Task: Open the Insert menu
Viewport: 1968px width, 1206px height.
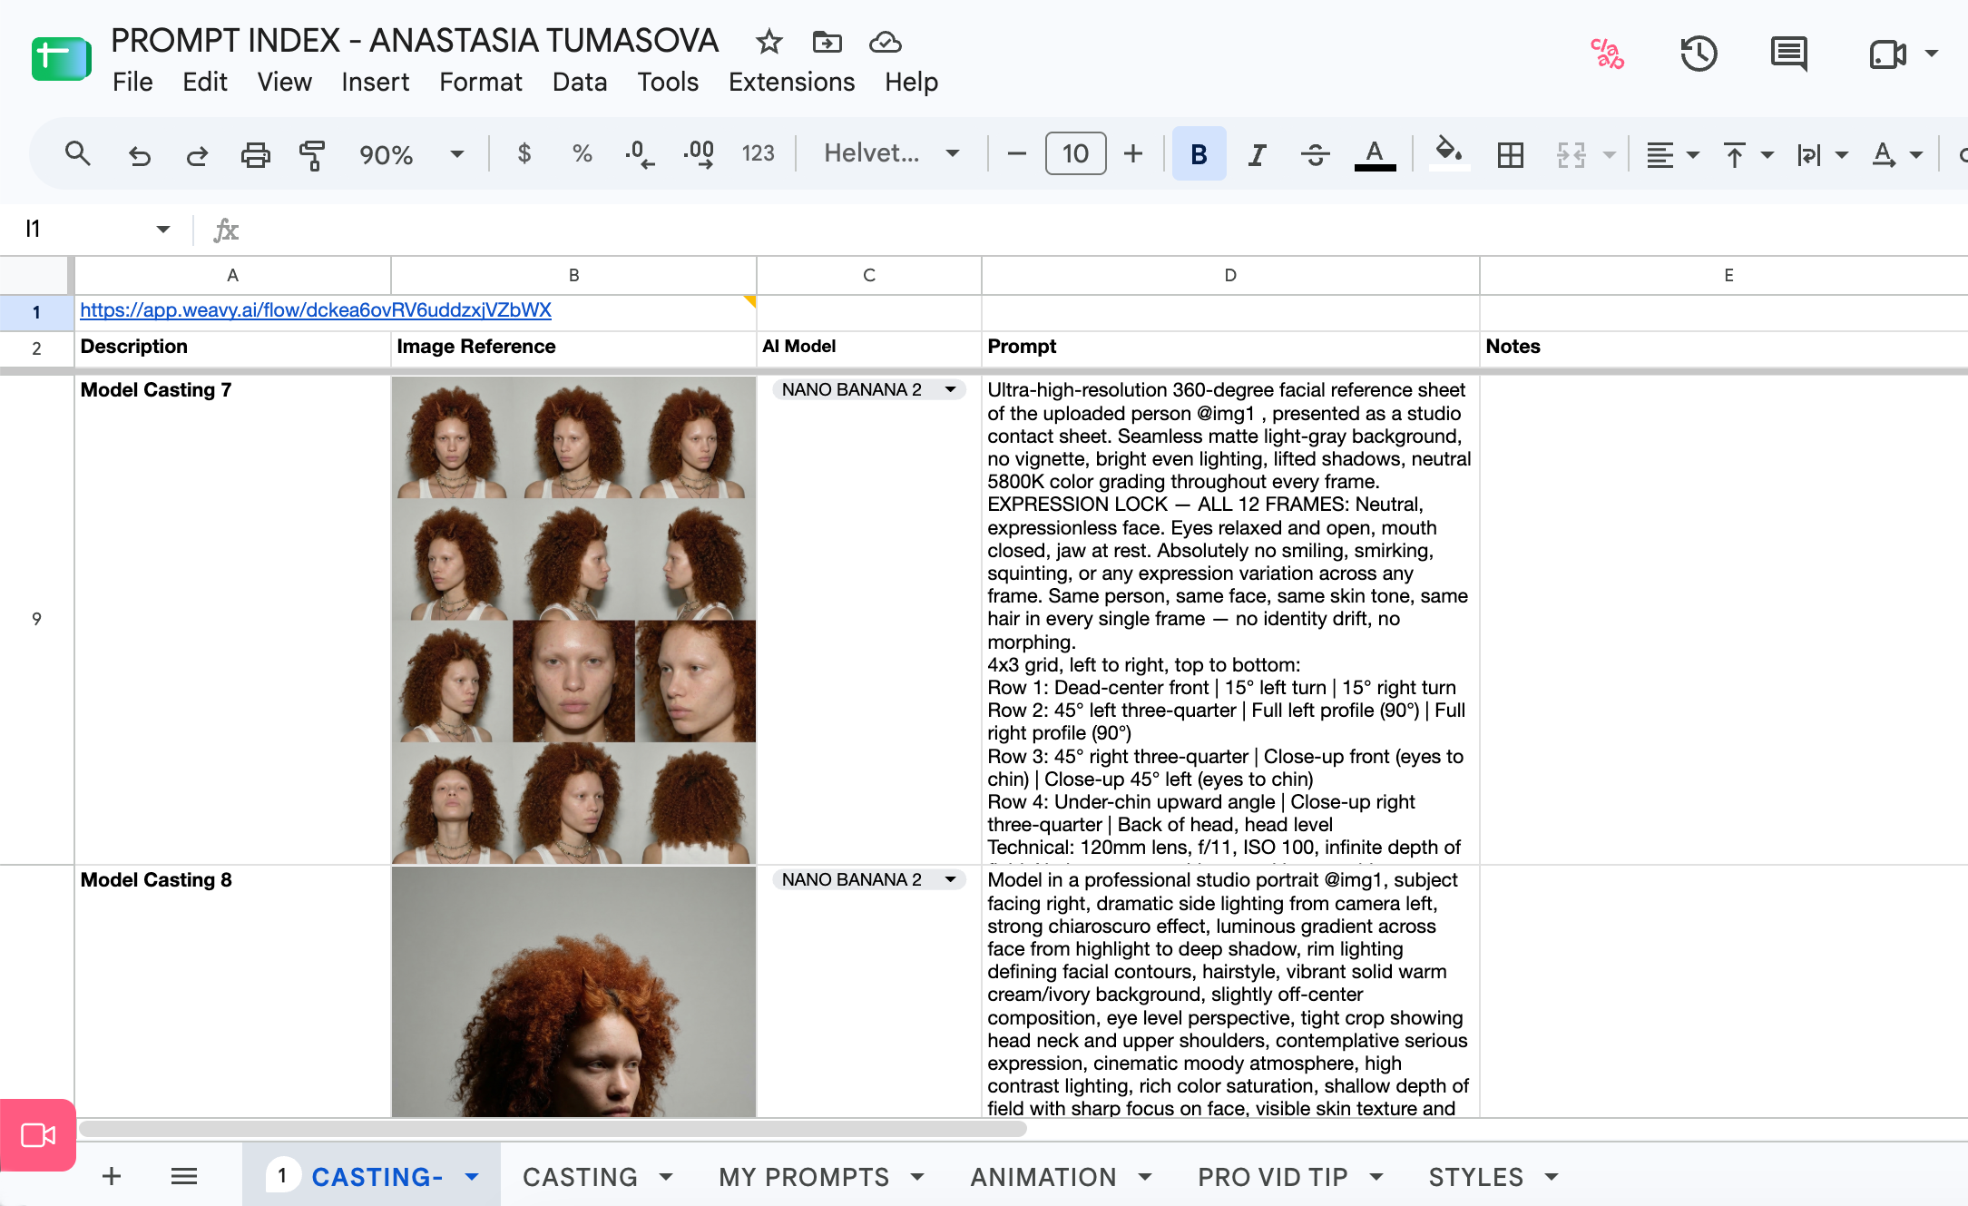Action: [x=375, y=82]
